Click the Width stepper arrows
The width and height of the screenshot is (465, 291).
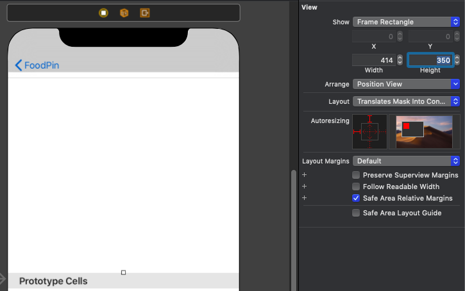pyautogui.click(x=400, y=60)
